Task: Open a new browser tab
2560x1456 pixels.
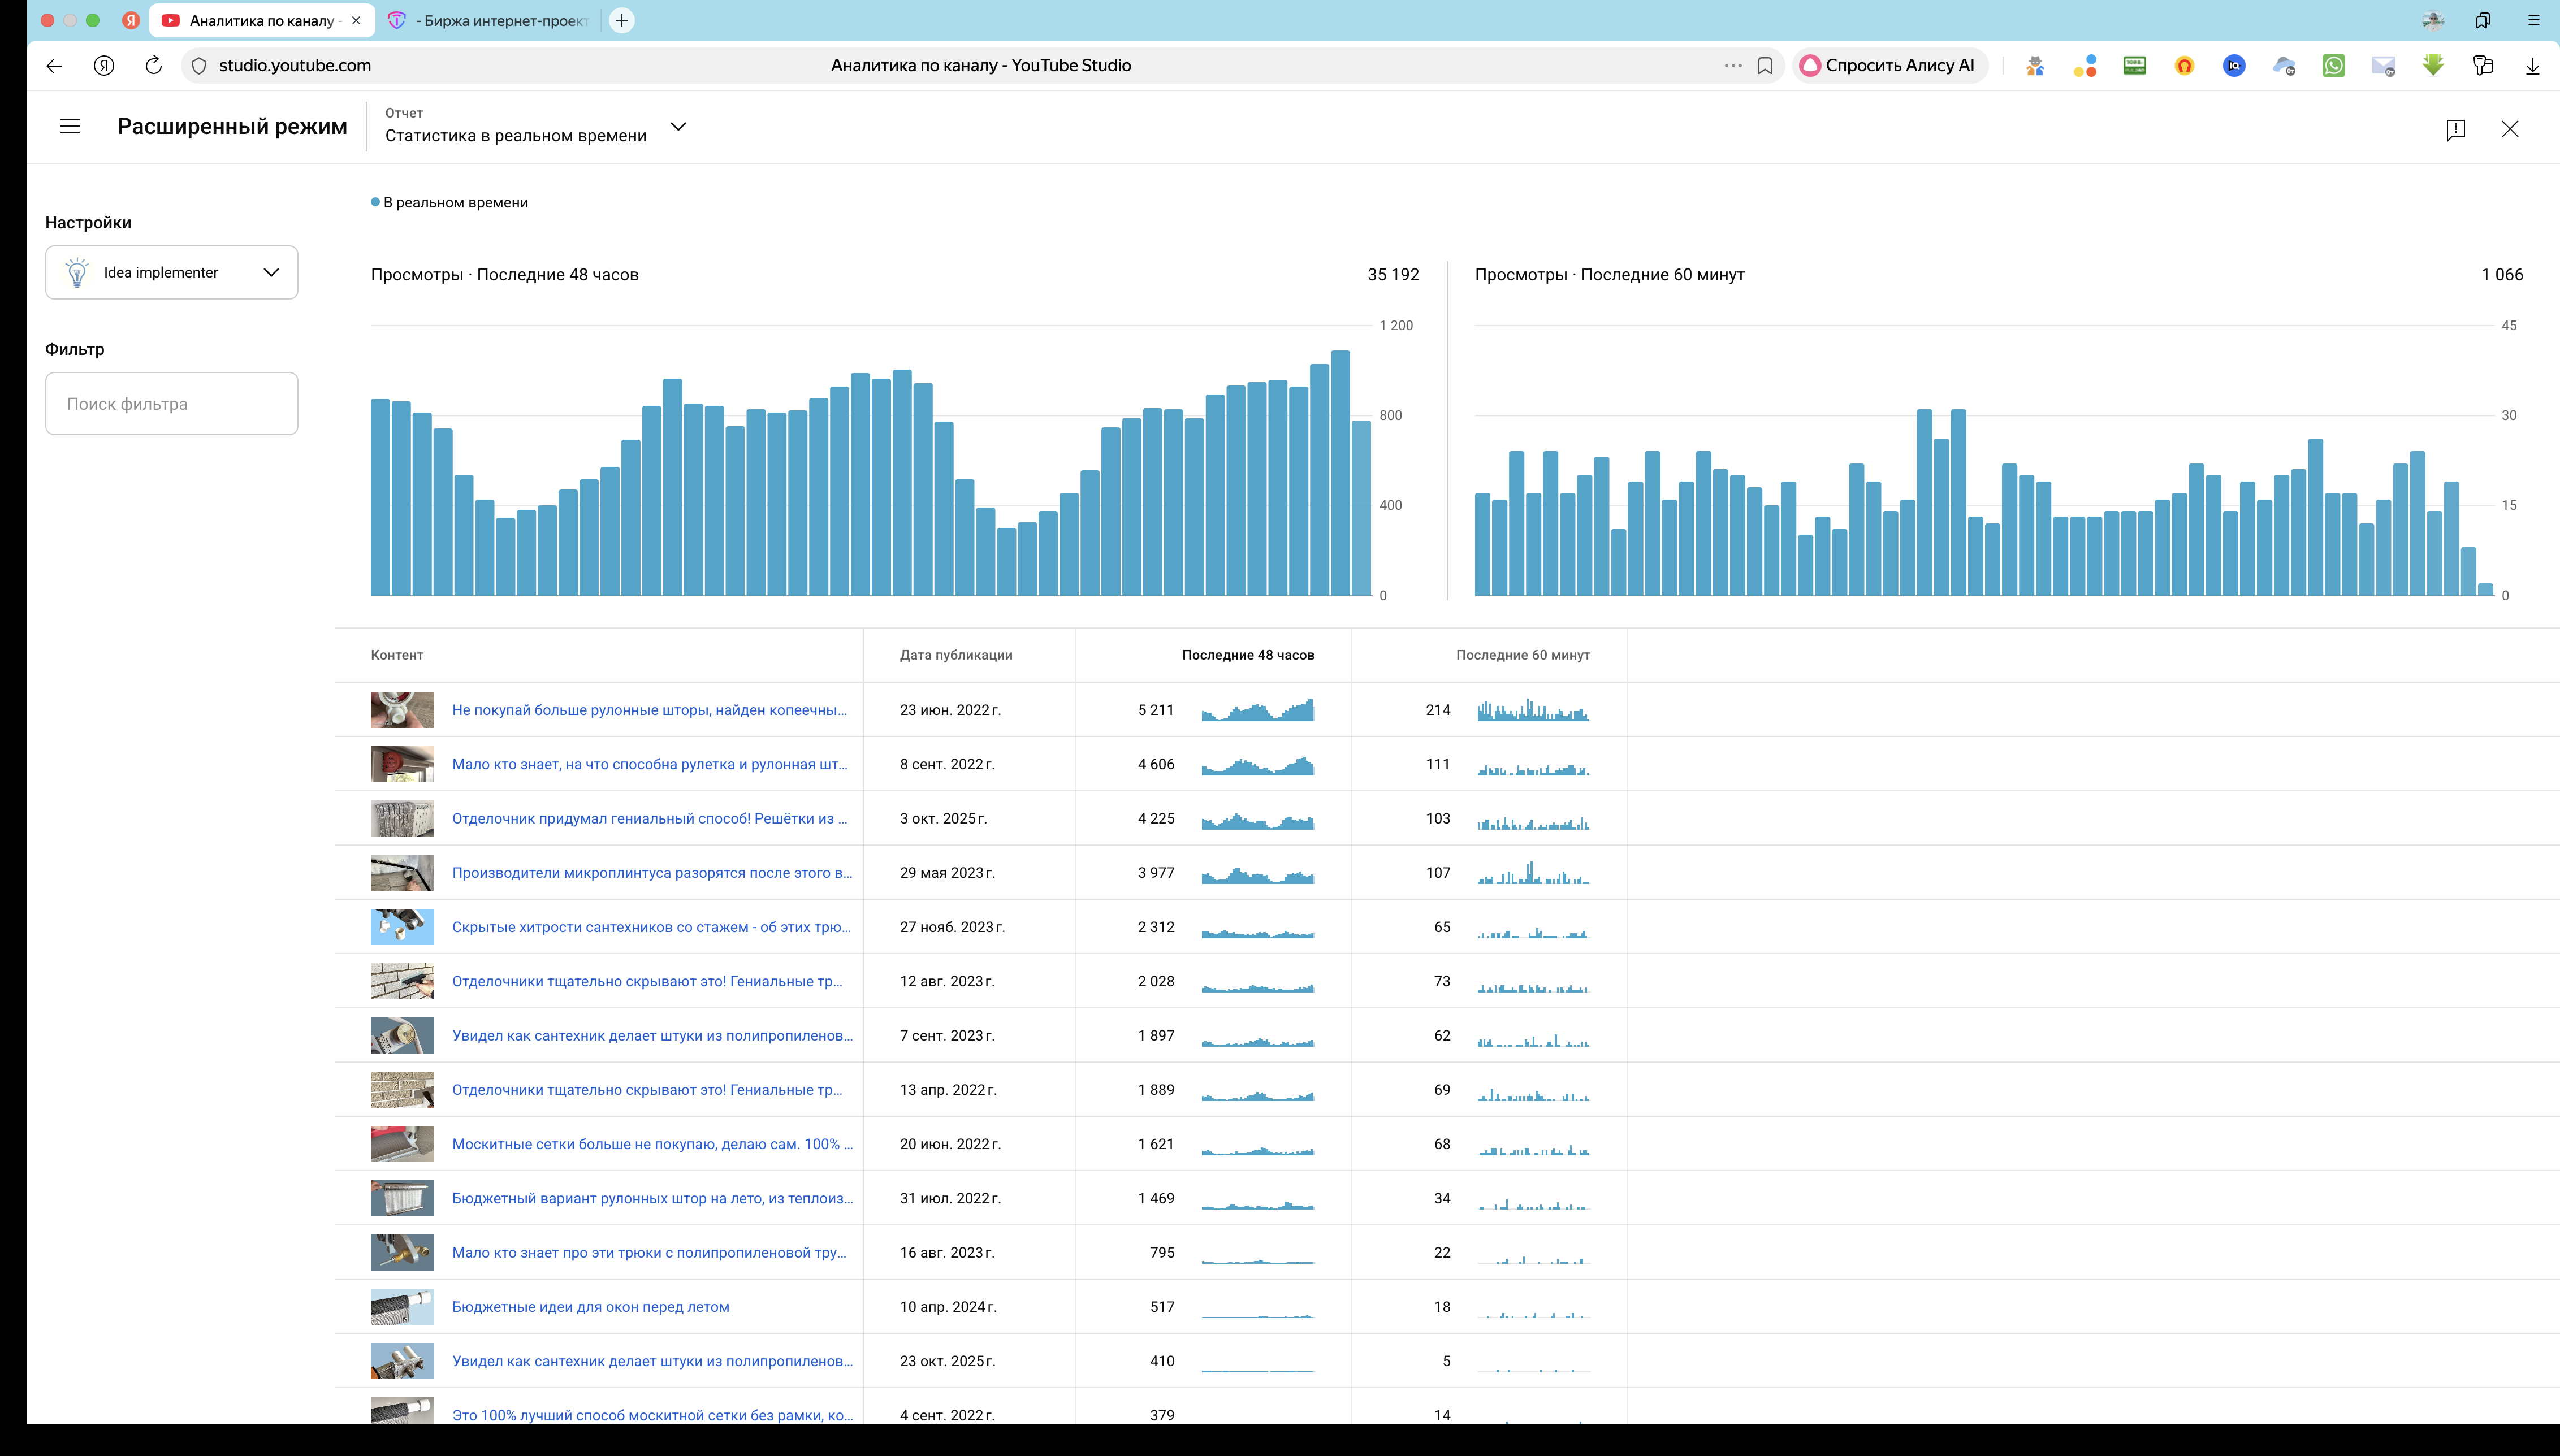Action: tap(622, 20)
